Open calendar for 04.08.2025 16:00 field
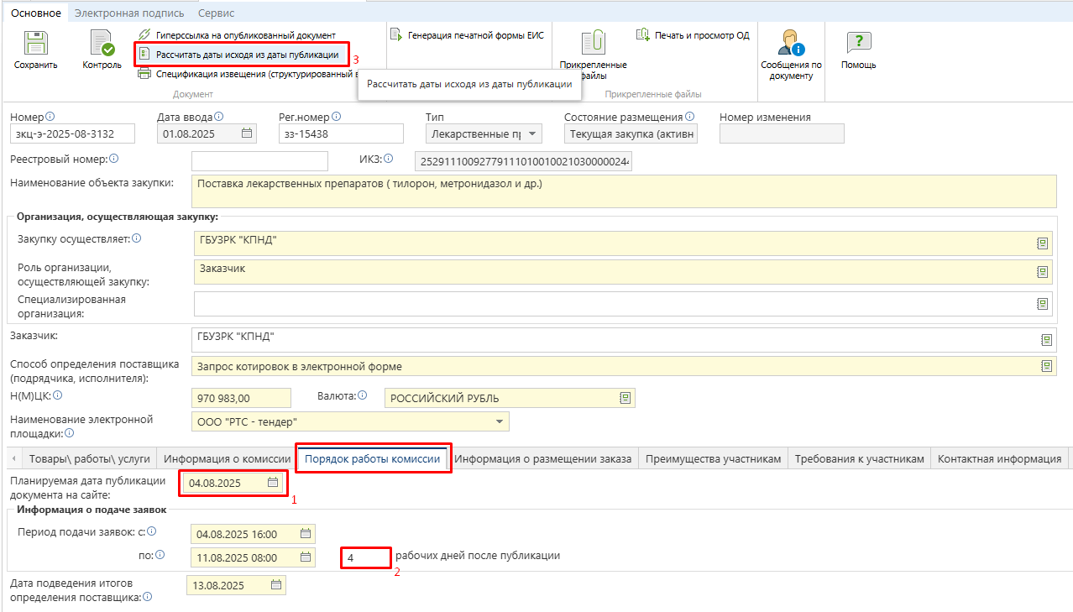Viewport: 1073px width, 612px height. [x=306, y=534]
